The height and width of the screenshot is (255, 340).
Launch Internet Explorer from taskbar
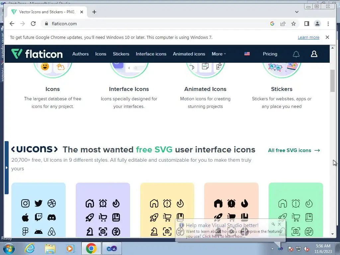coord(30,248)
